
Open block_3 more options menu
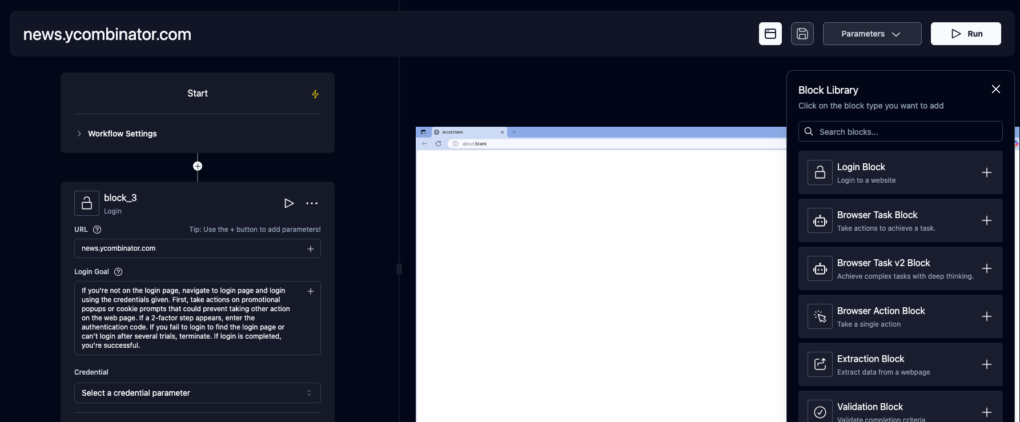click(312, 203)
